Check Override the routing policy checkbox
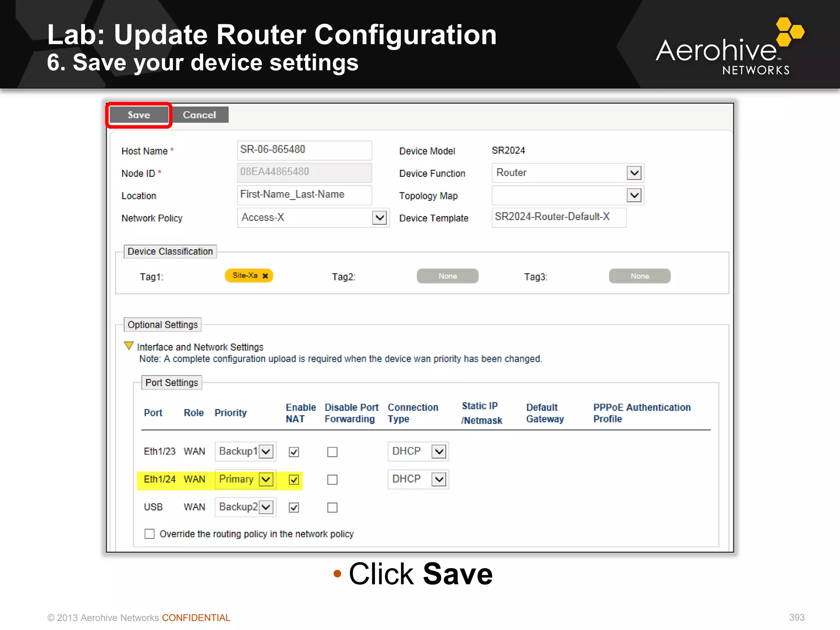 [x=149, y=534]
